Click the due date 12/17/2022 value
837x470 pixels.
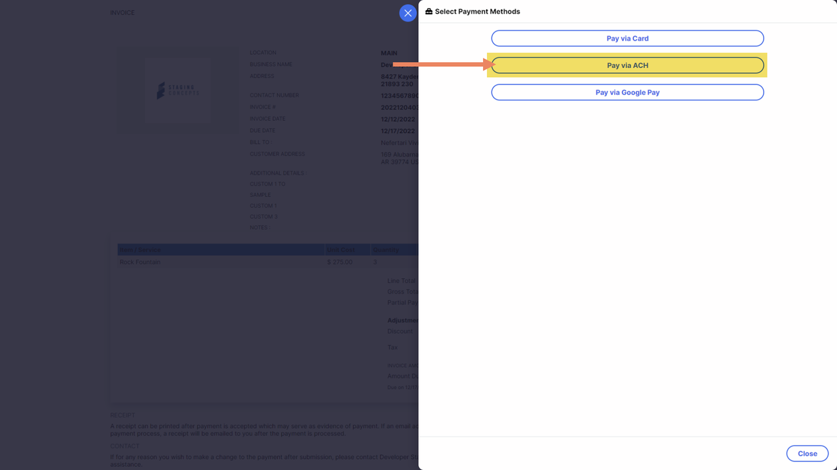[x=398, y=131]
